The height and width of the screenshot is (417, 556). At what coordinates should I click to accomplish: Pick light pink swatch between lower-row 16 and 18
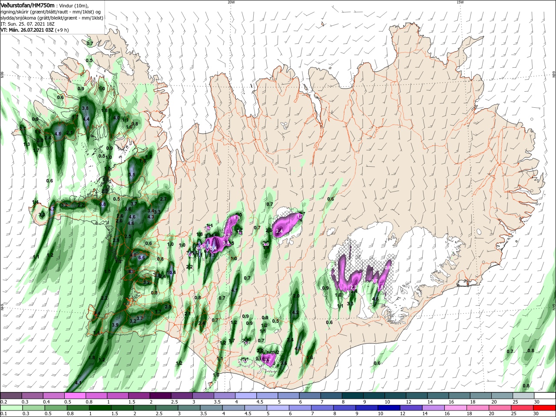456,408
